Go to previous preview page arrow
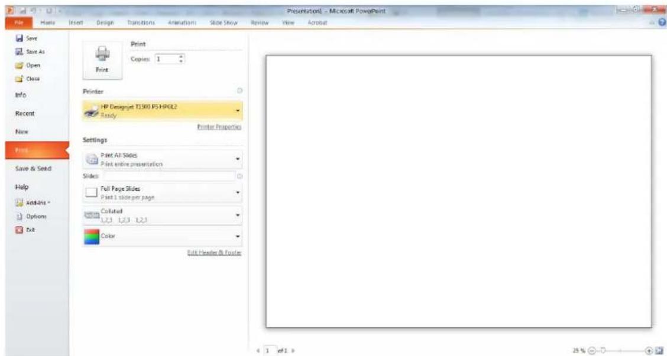Screen dimensions: 667x356 (x=259, y=351)
